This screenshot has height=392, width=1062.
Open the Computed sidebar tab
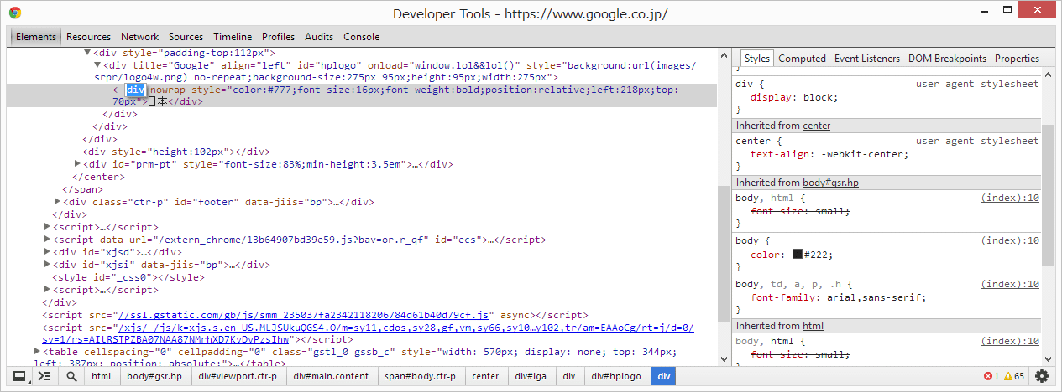coord(802,59)
